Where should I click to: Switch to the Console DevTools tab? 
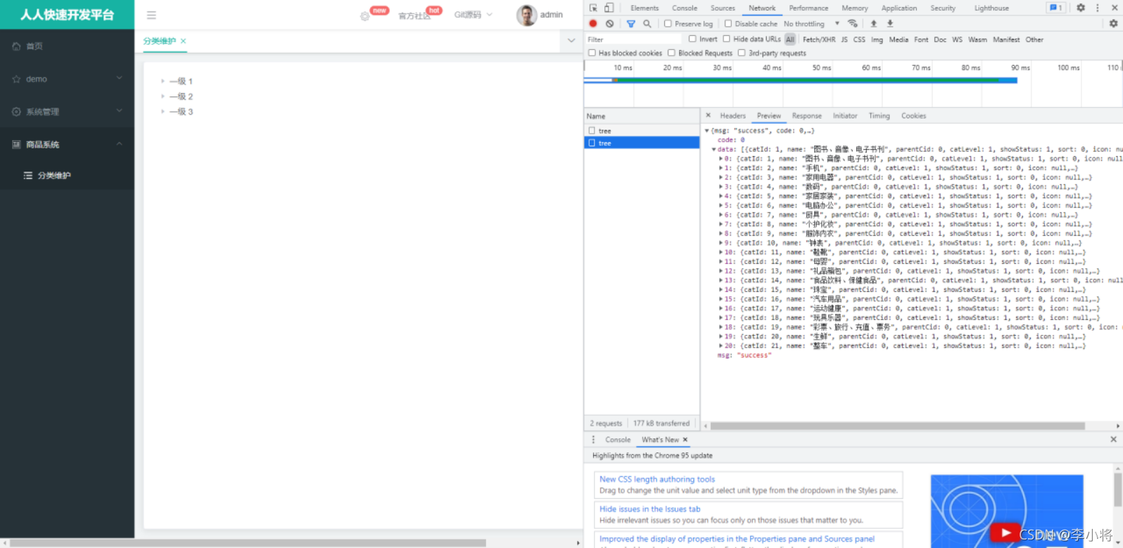pos(685,8)
